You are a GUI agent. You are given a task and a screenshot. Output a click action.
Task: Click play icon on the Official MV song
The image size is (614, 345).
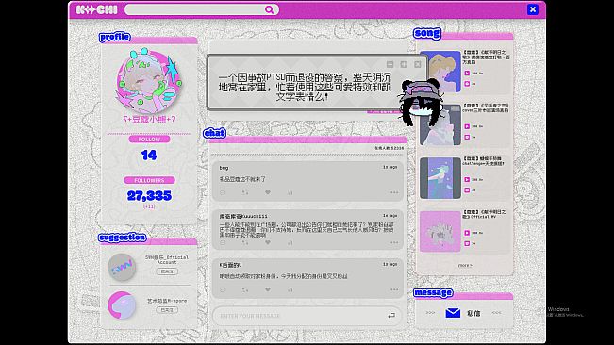click(467, 233)
